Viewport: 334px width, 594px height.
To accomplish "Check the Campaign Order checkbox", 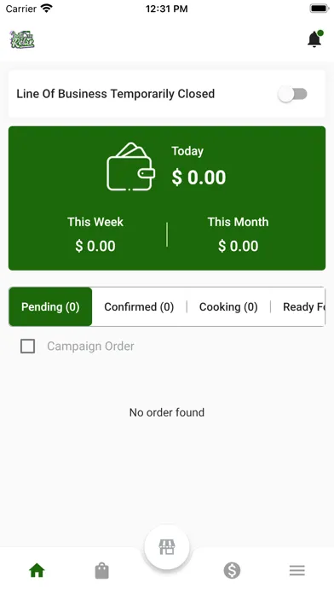I will (x=27, y=346).
